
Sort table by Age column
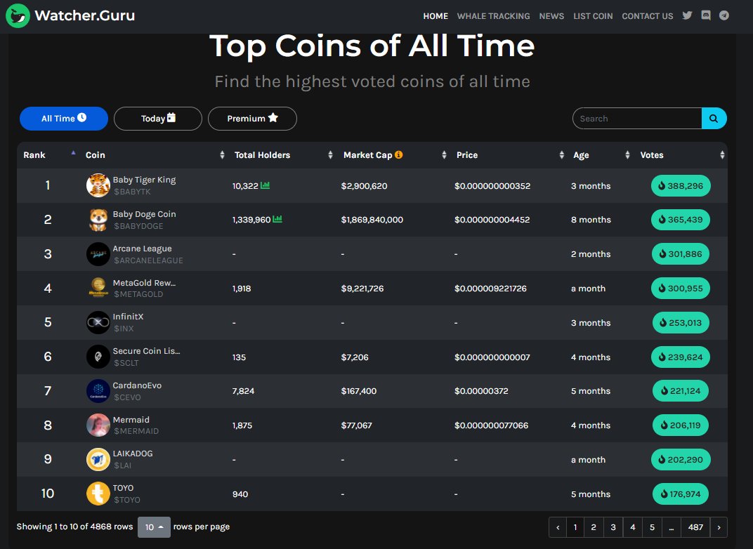(601, 155)
